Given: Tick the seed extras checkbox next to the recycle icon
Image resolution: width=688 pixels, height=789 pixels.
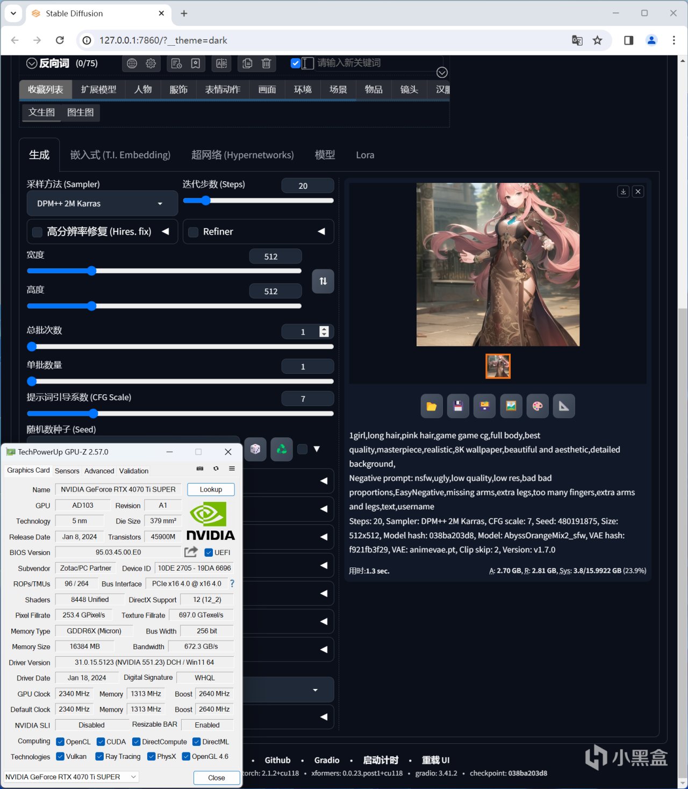Looking at the screenshot, I should click(303, 449).
